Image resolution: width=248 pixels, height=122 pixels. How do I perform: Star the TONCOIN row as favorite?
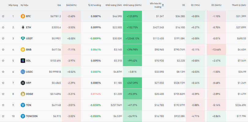coord(3,116)
